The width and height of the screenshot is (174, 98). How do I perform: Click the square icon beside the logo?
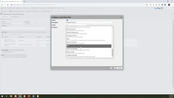click(x=5, y=8)
